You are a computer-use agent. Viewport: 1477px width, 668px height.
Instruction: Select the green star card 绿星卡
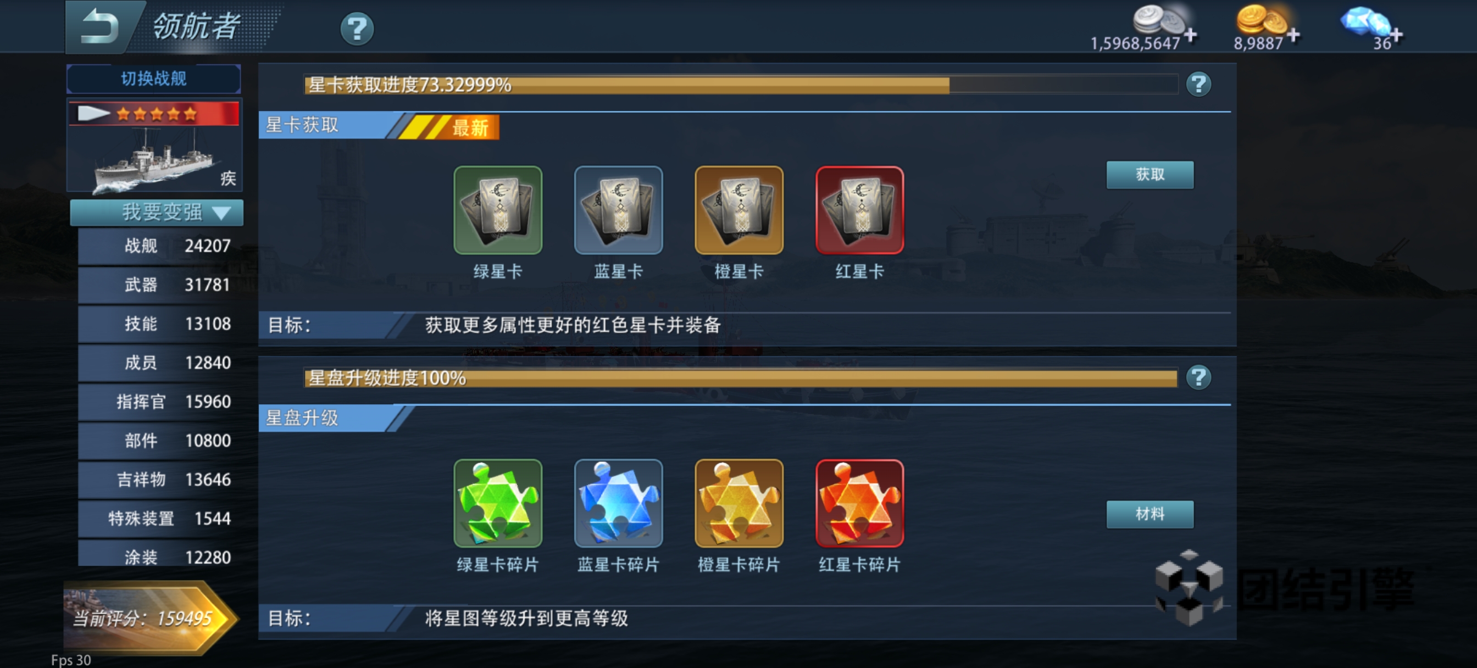click(x=497, y=210)
